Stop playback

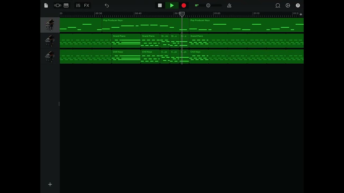[x=160, y=5]
